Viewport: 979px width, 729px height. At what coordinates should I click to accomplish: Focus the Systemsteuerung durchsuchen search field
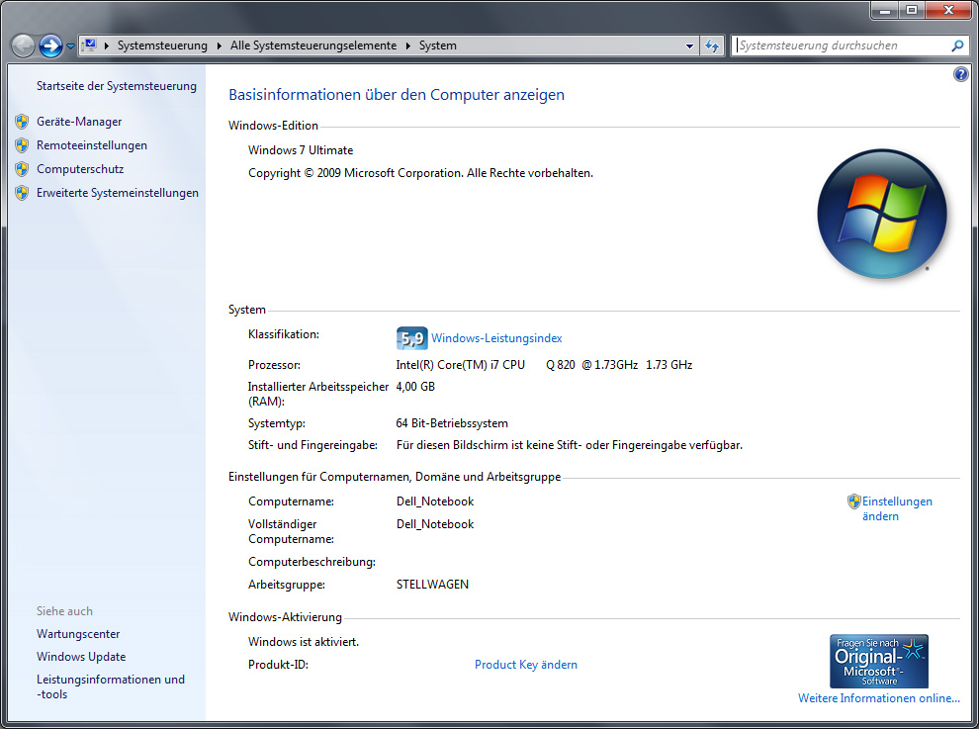[x=840, y=46]
